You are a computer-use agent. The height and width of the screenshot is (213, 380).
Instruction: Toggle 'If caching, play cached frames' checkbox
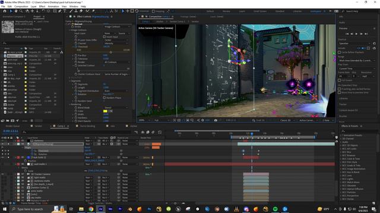[x=339, y=89]
